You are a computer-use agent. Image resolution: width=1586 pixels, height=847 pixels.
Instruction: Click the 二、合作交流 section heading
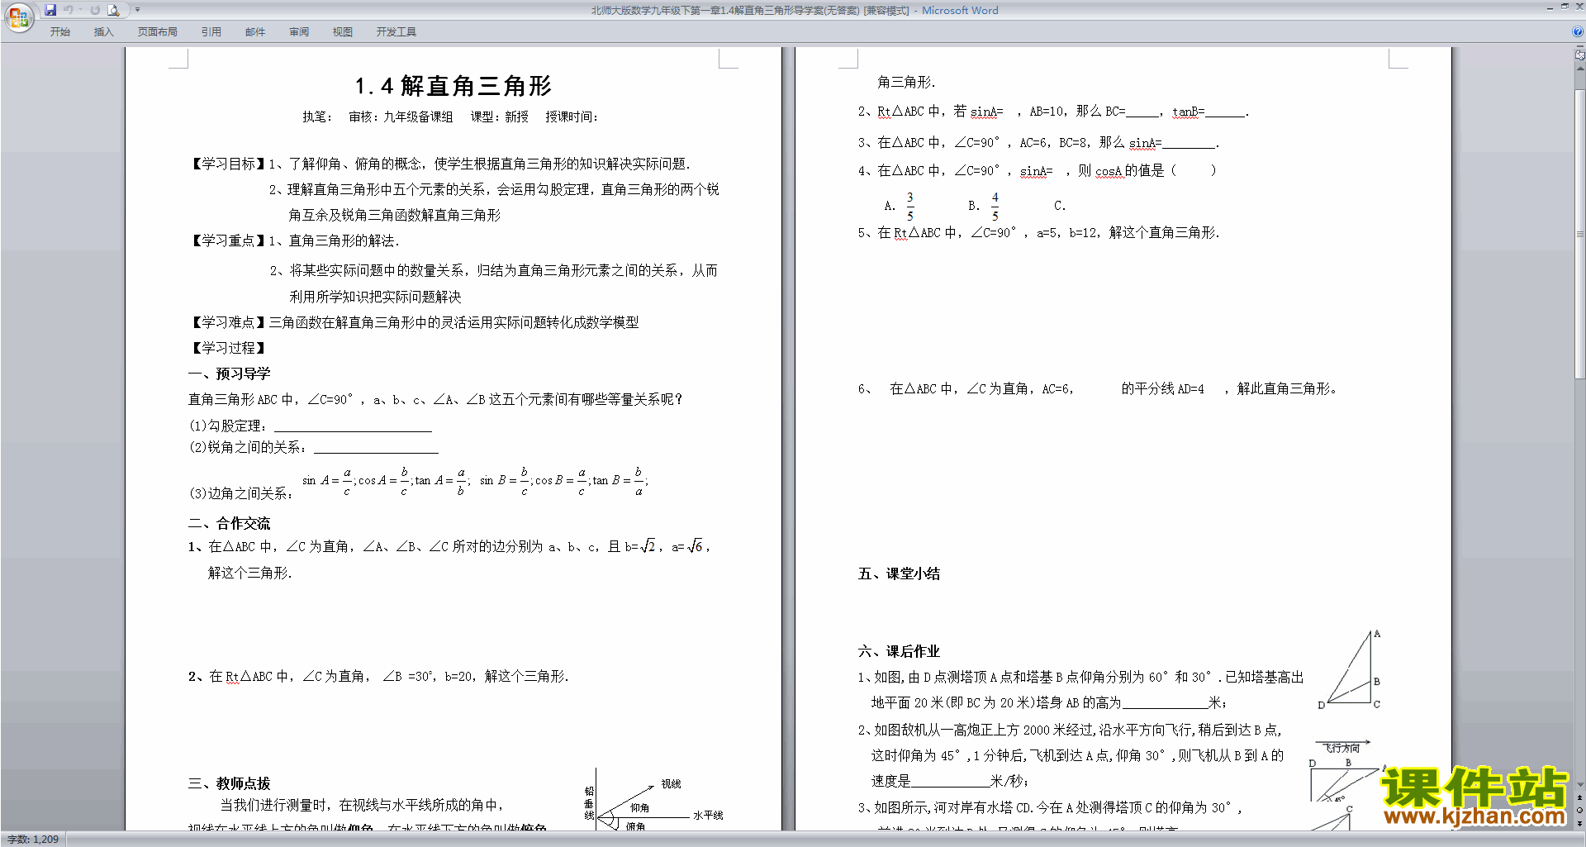pos(230,523)
